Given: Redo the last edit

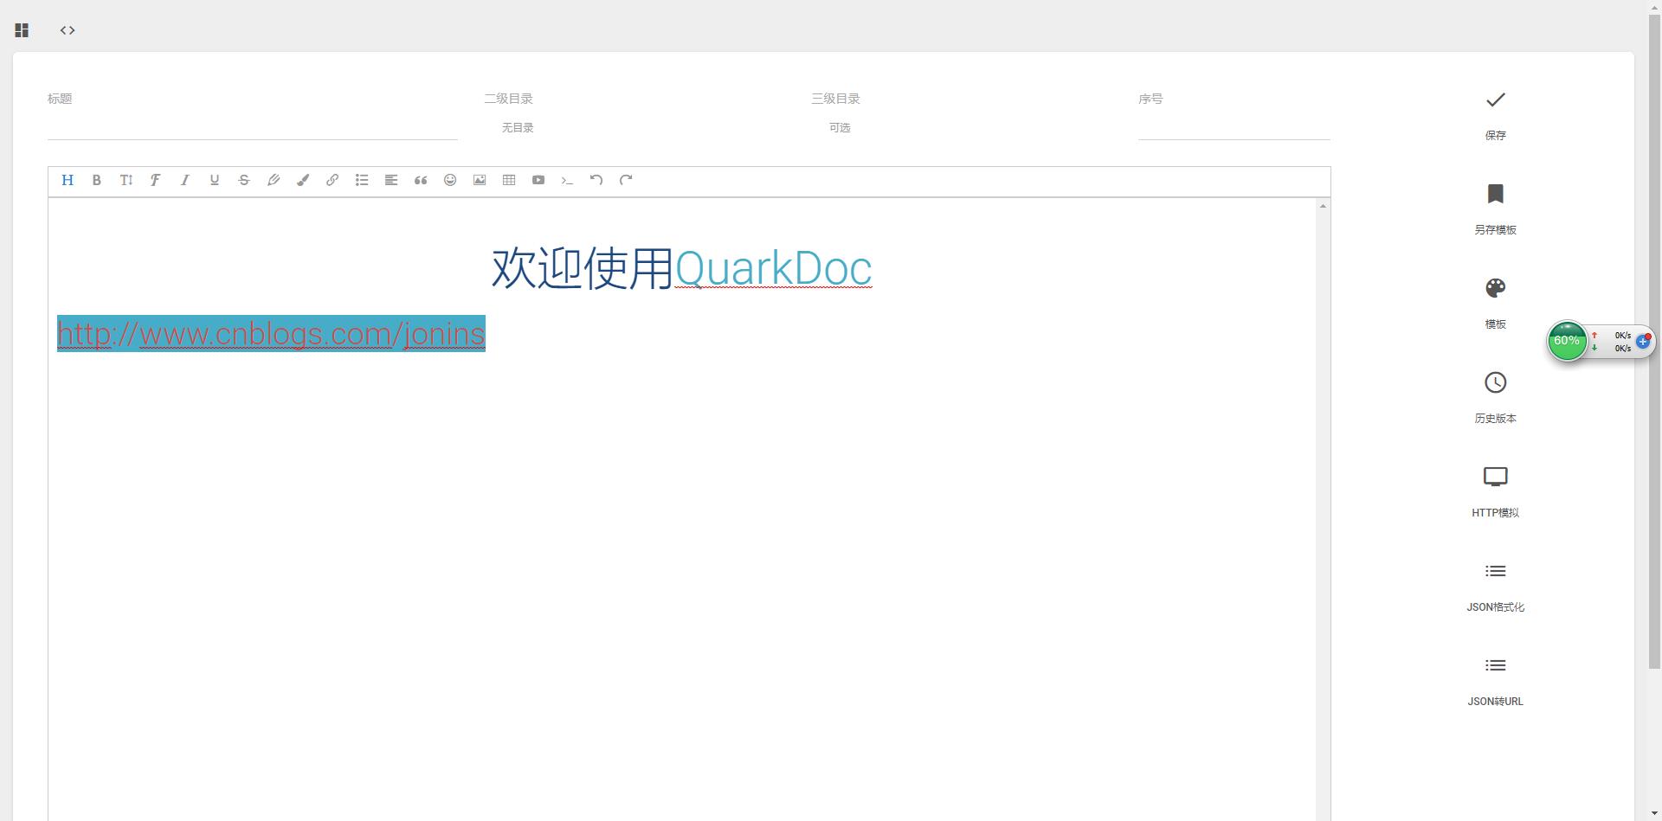Looking at the screenshot, I should 626,180.
